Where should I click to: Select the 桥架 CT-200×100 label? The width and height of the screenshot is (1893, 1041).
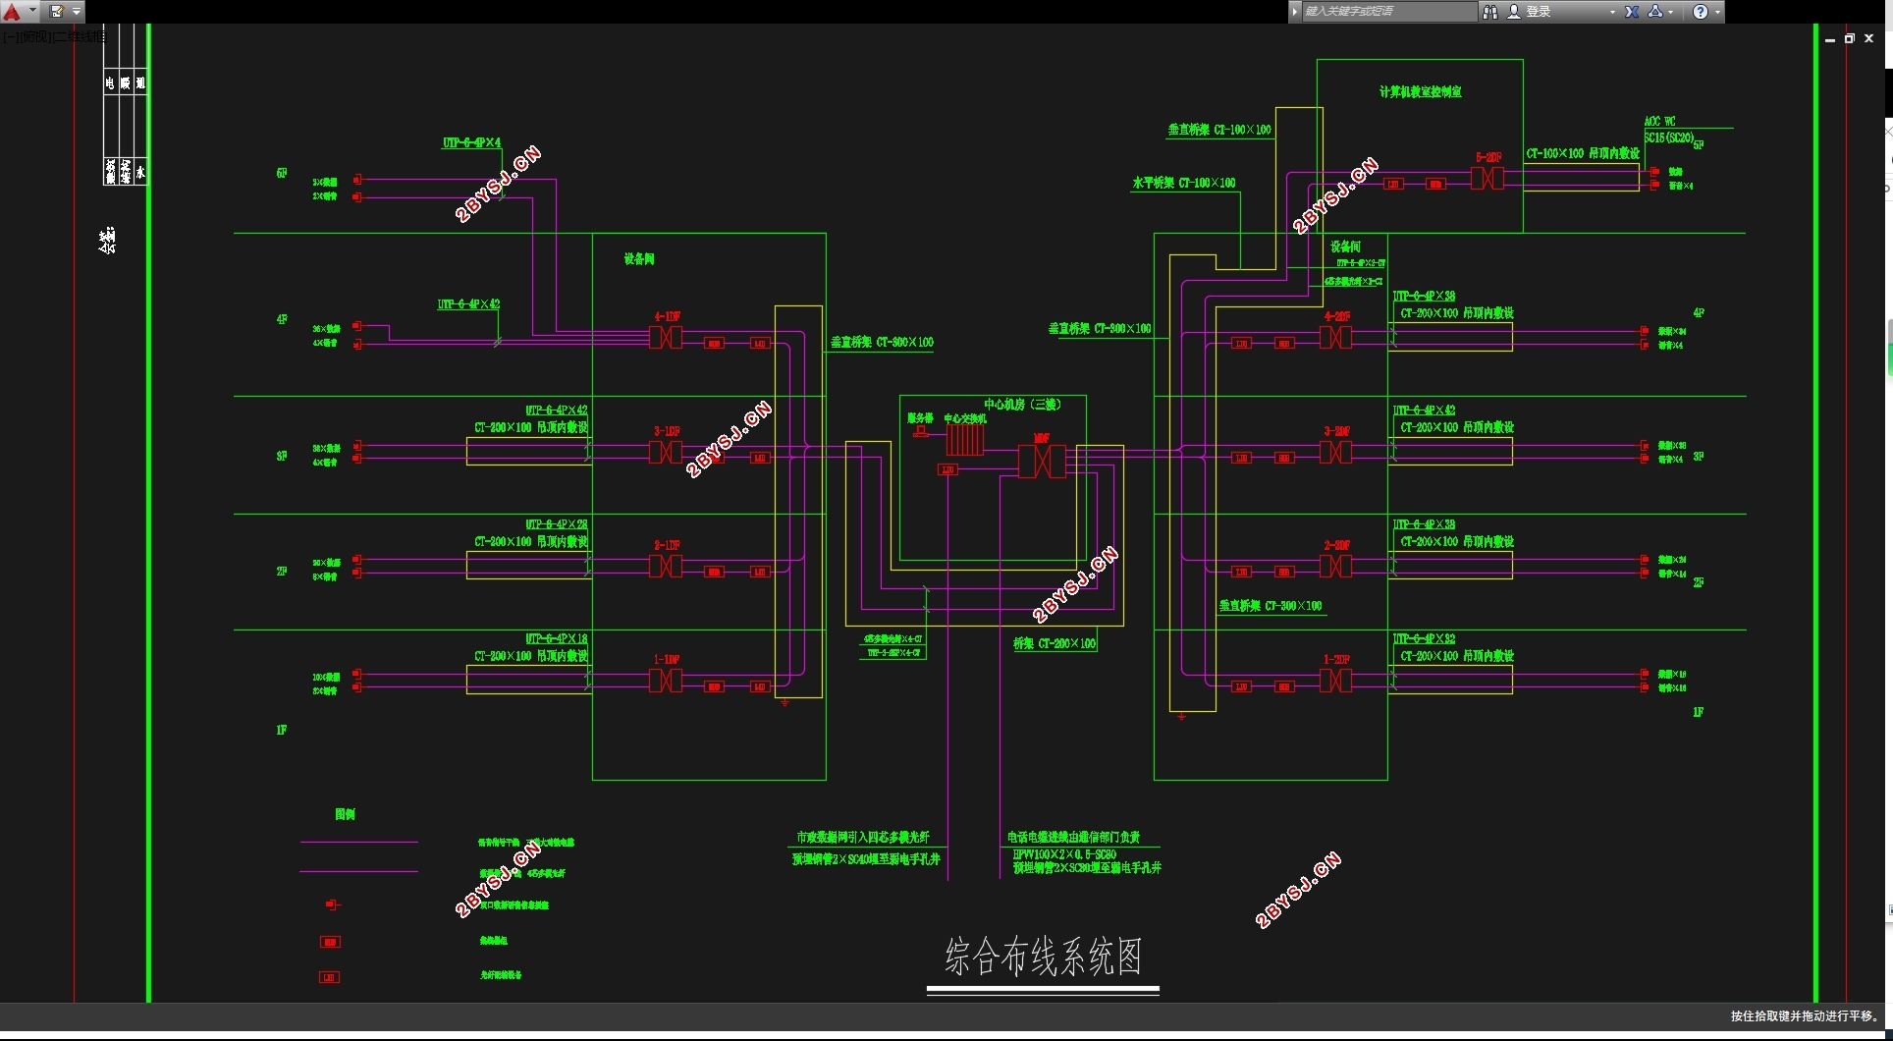(x=1055, y=644)
